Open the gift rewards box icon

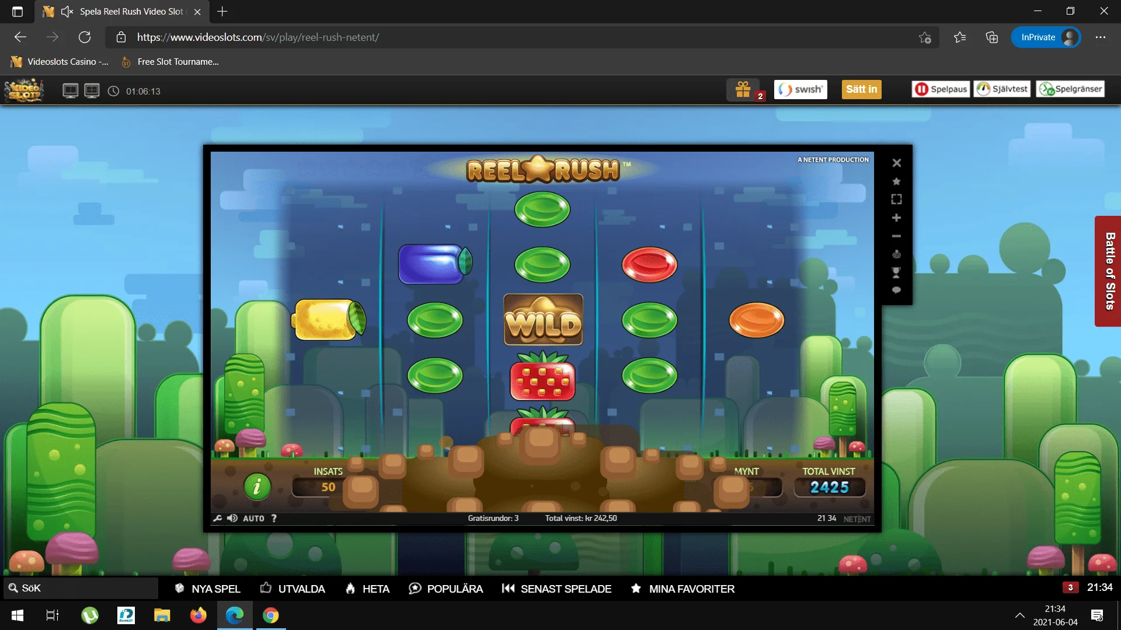(743, 89)
